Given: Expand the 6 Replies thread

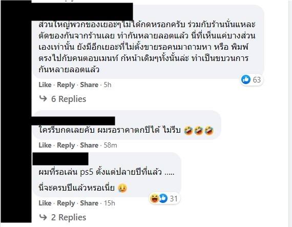Looking at the screenshot, I should (69, 99).
